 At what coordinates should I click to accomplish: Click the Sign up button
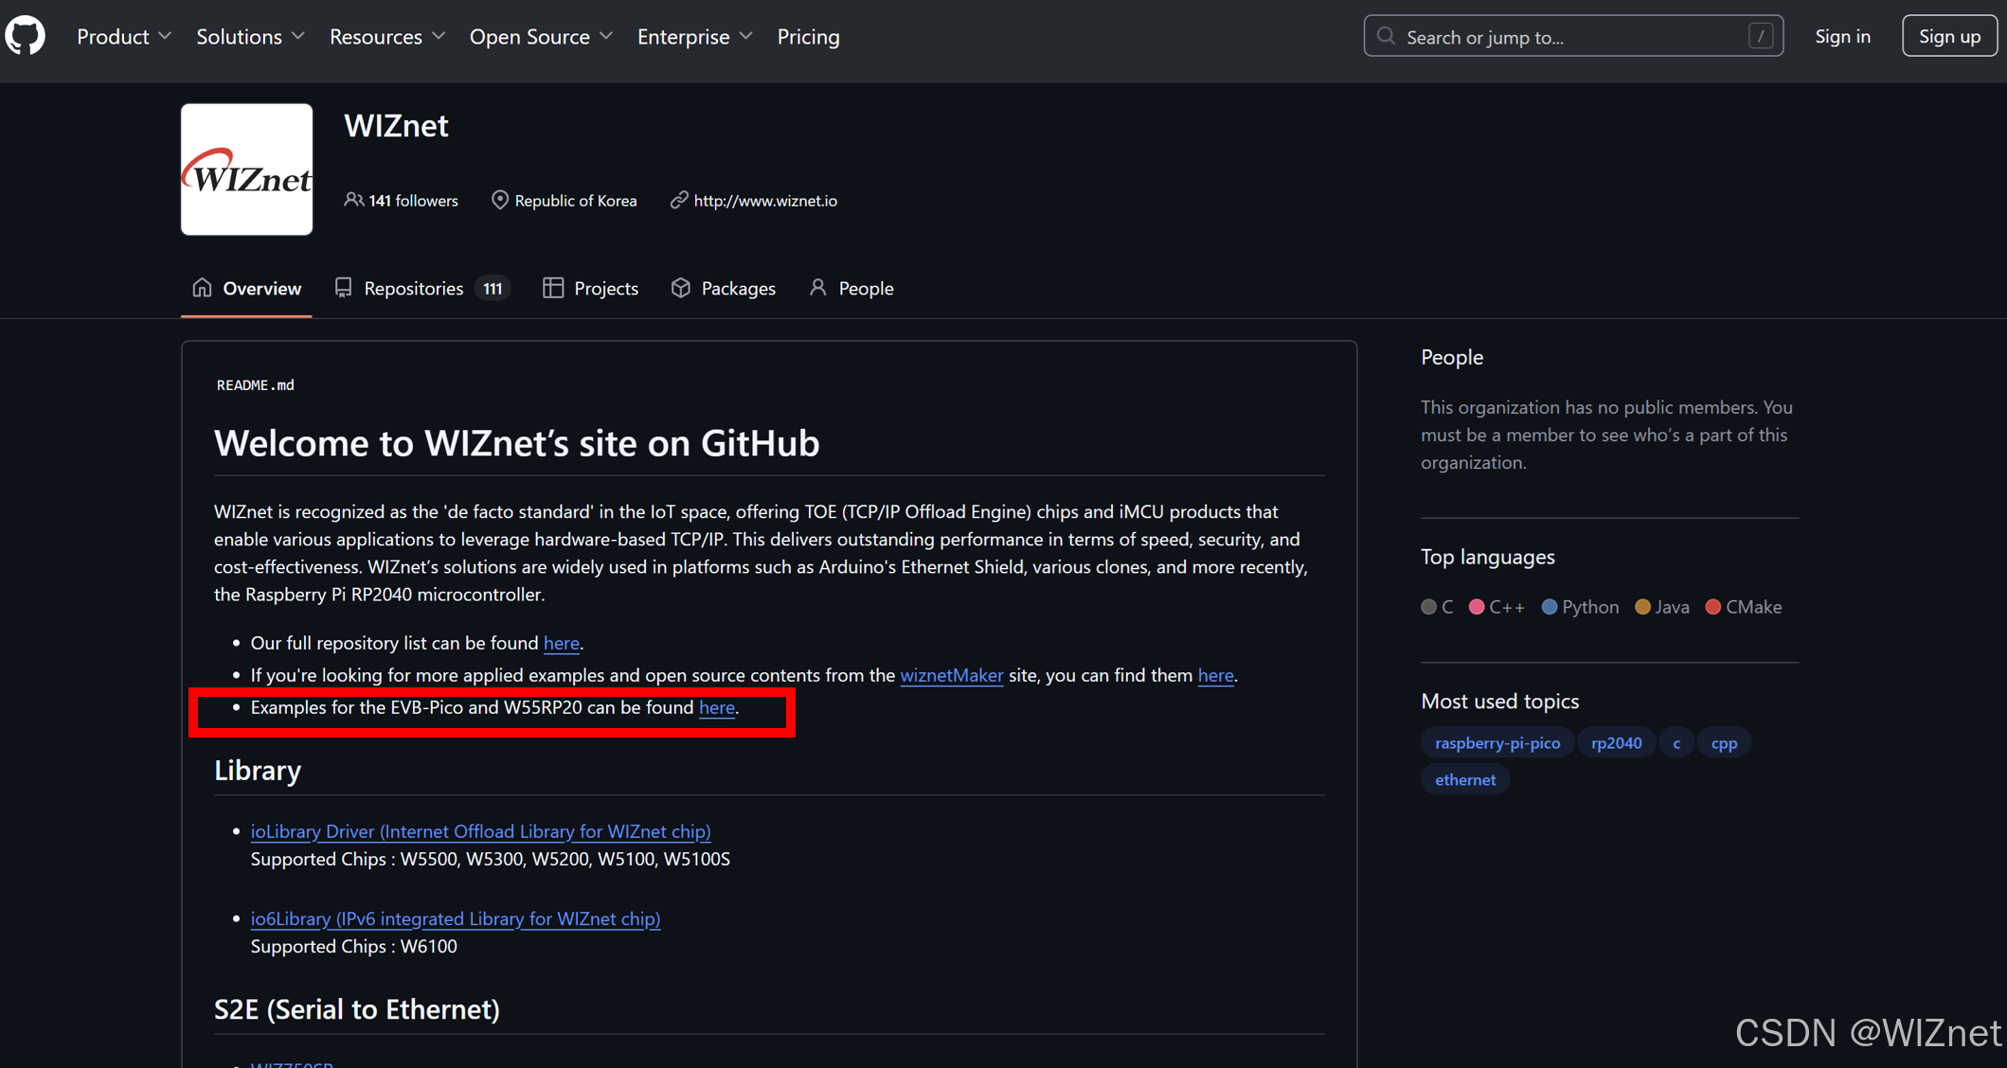point(1949,36)
